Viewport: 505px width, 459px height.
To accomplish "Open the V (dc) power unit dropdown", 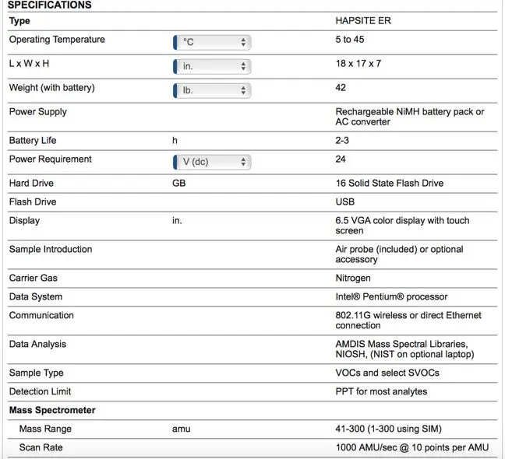I will 212,162.
